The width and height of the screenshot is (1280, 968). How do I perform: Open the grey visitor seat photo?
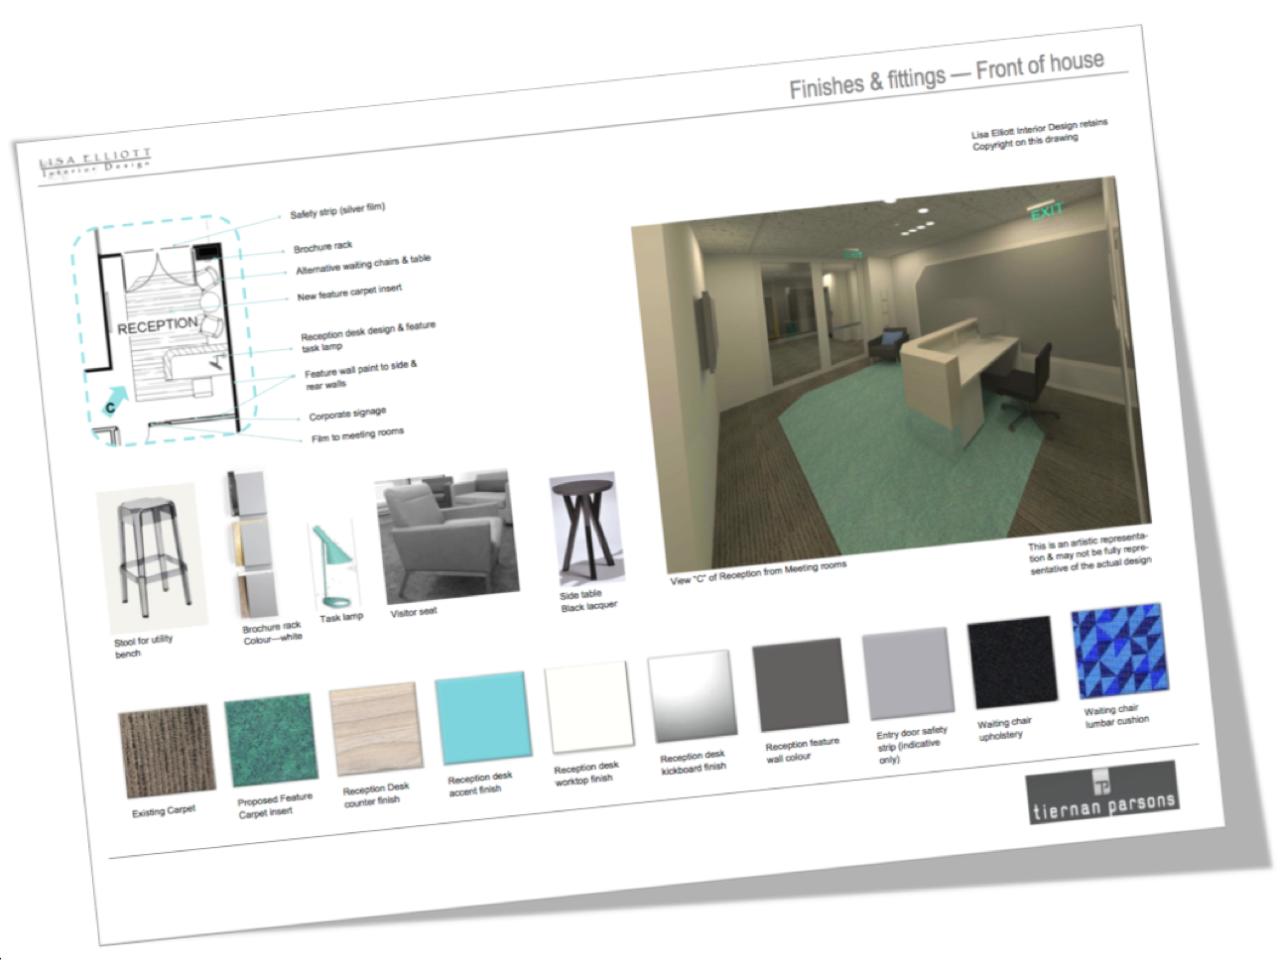tap(446, 537)
